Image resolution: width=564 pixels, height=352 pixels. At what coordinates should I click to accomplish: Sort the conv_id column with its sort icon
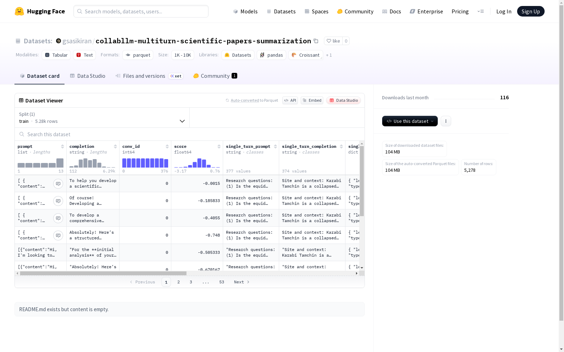(x=167, y=146)
